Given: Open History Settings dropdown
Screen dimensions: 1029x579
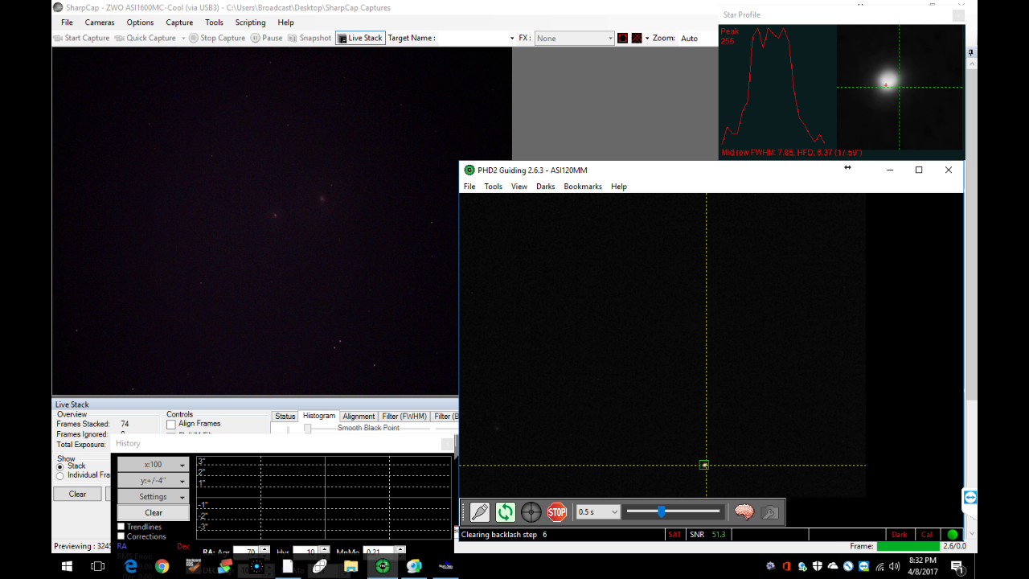Looking at the screenshot, I should 153,496.
